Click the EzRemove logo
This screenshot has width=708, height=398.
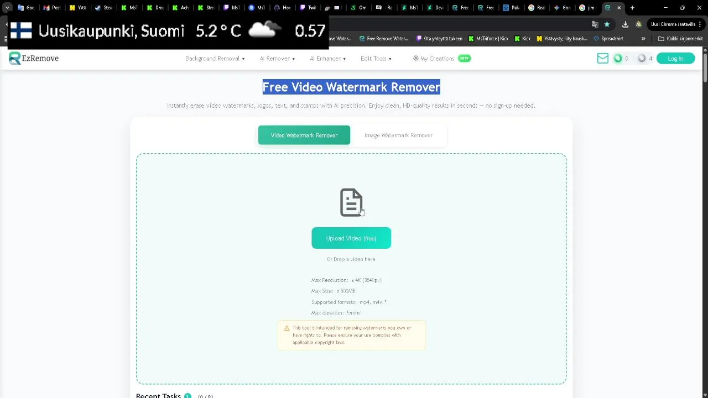[x=33, y=58]
